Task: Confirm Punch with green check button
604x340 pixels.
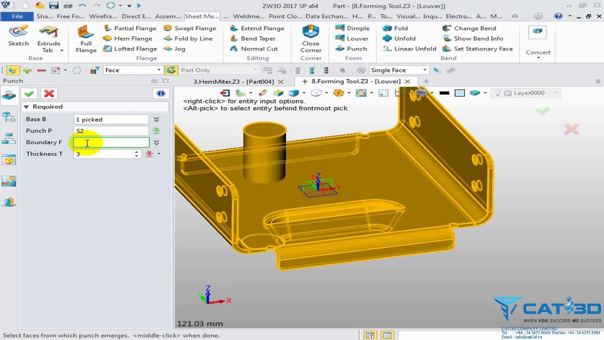Action: click(x=29, y=93)
